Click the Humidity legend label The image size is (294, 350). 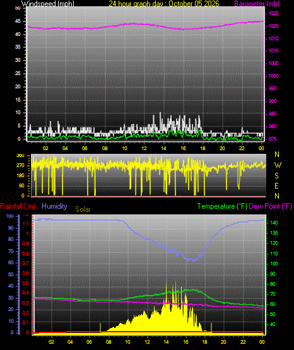pos(54,206)
